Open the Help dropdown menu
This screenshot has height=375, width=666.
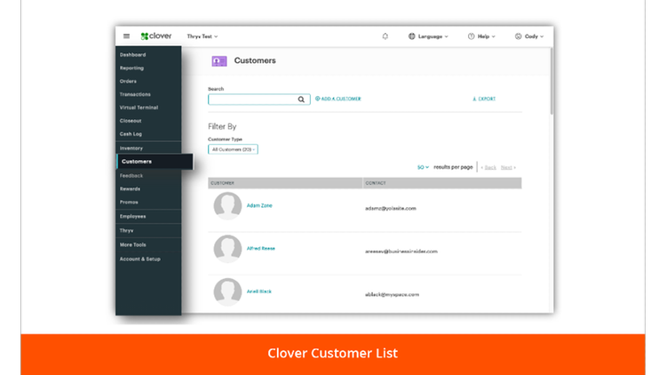point(487,36)
